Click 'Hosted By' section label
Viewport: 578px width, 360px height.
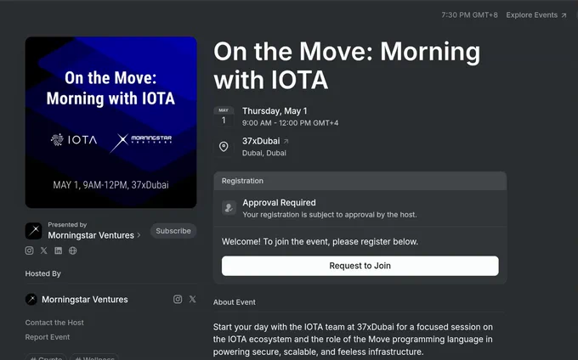[x=43, y=273]
